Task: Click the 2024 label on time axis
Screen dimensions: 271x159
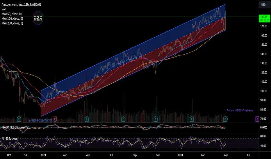Action: point(180,155)
